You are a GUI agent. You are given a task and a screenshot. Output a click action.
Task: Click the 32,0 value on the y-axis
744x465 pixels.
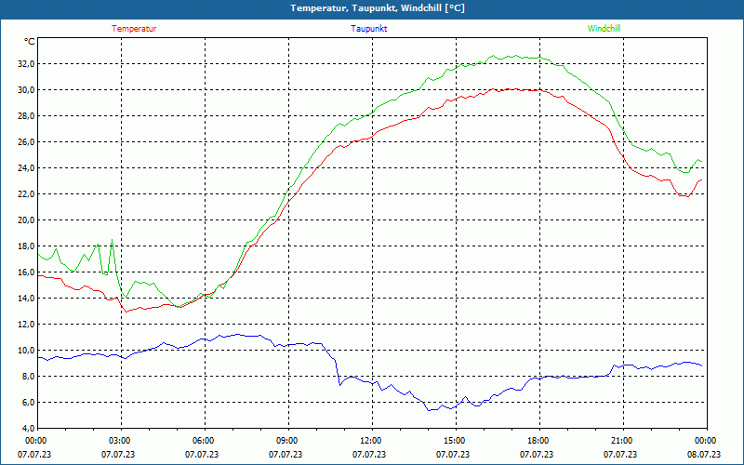tap(26, 64)
